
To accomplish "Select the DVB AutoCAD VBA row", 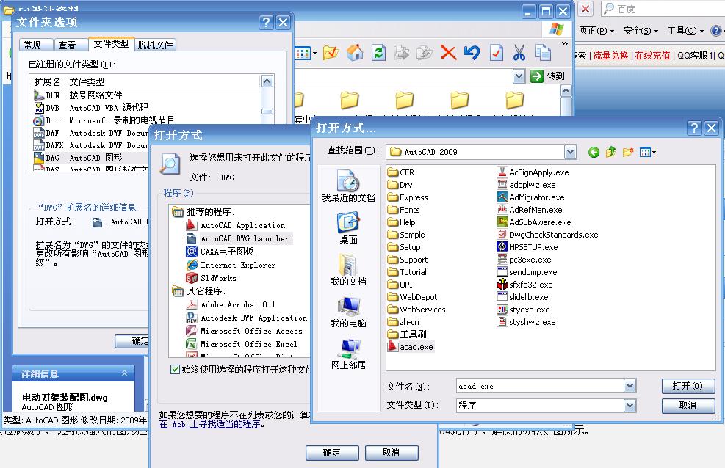I will point(147,108).
